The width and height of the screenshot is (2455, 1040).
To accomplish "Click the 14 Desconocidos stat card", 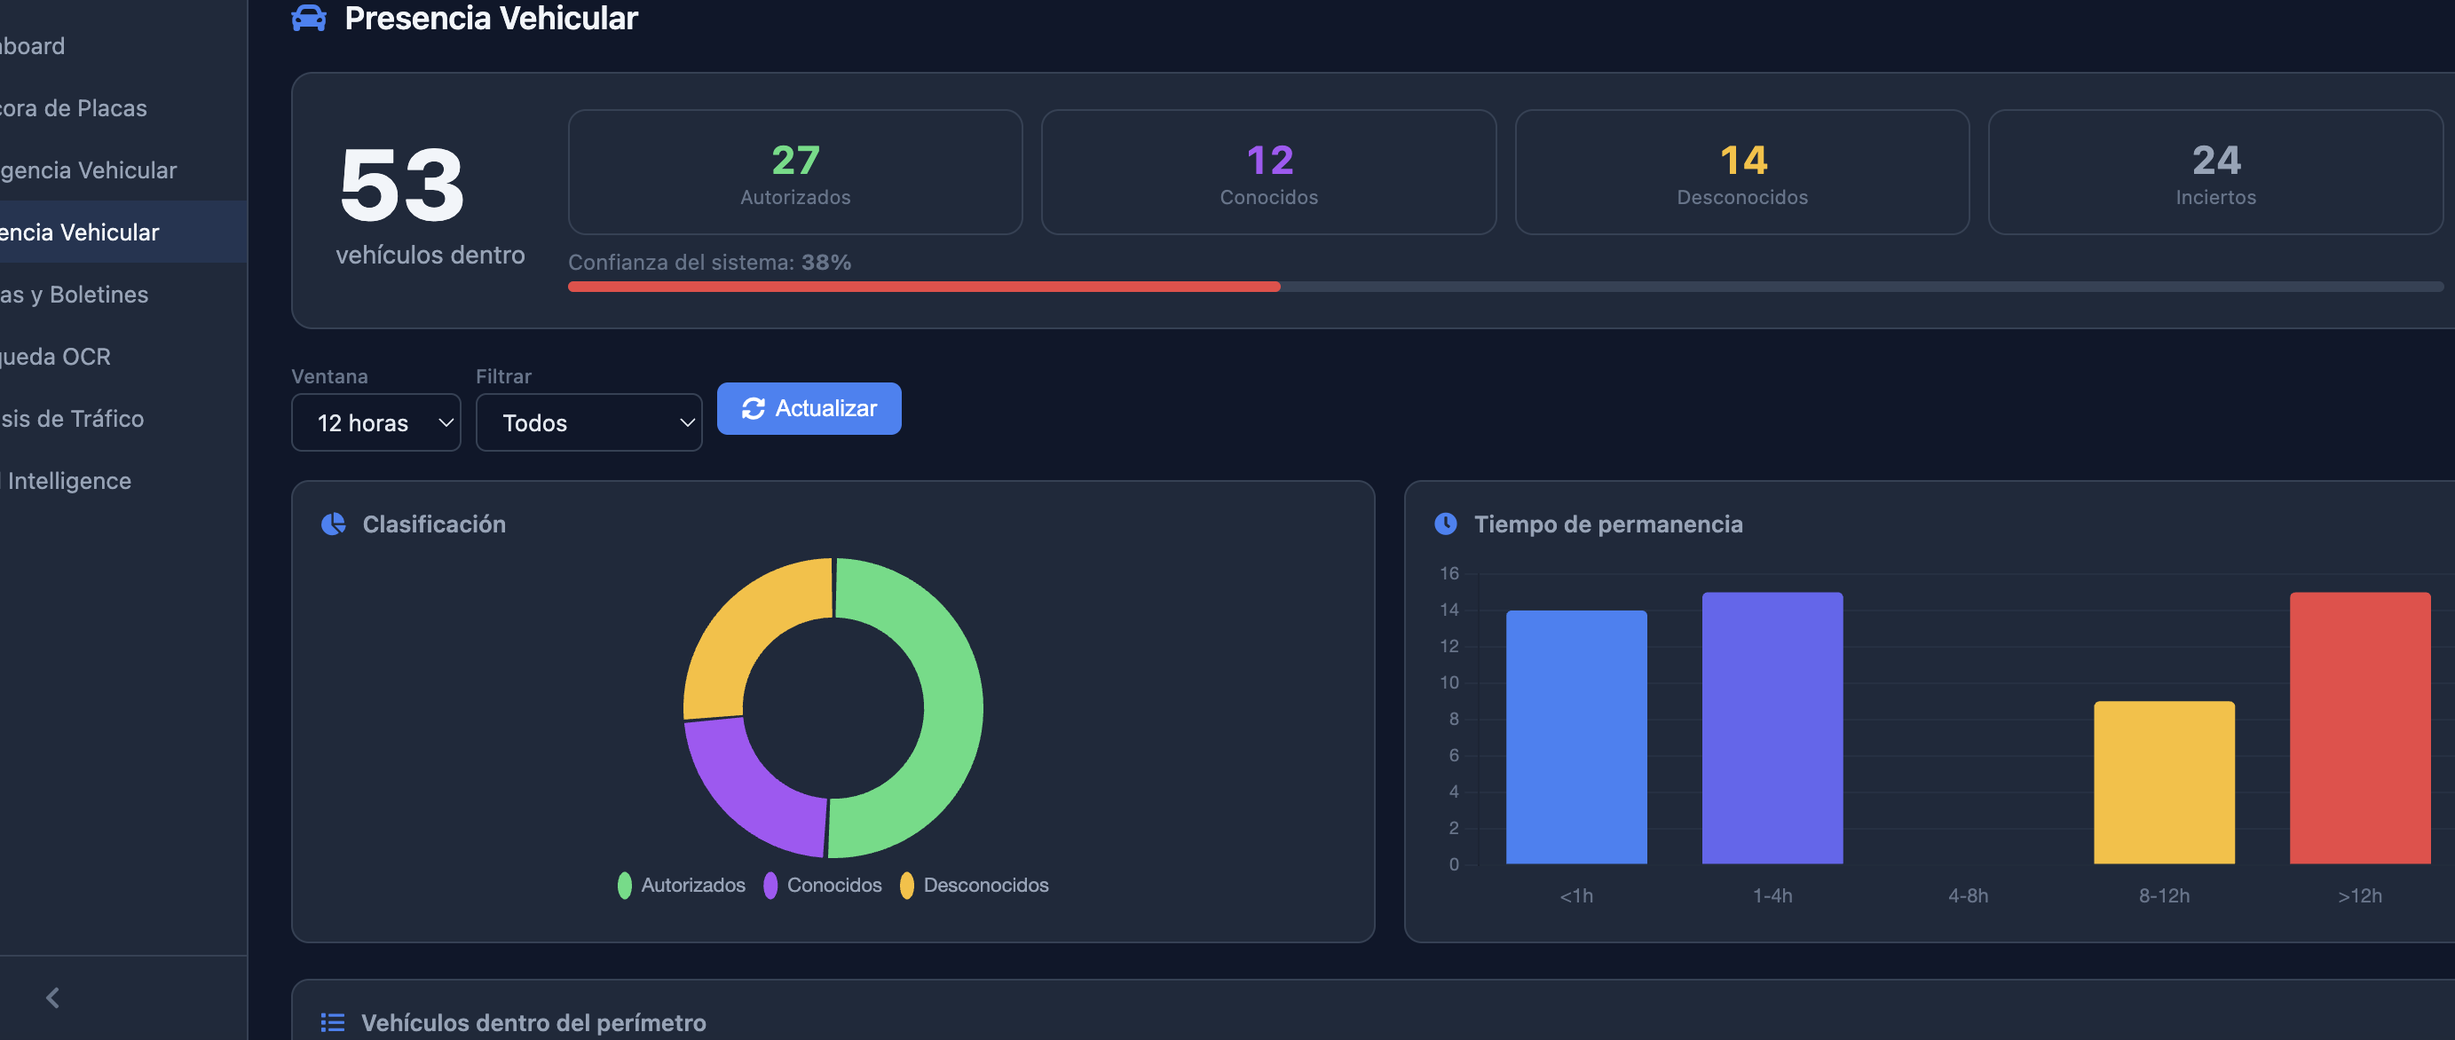I will (x=1741, y=172).
